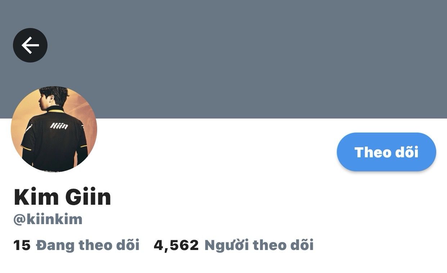View the avatar showing the Hiin jersey

54,129
